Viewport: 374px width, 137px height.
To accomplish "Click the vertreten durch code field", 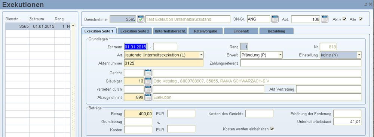I will tap(134, 89).
